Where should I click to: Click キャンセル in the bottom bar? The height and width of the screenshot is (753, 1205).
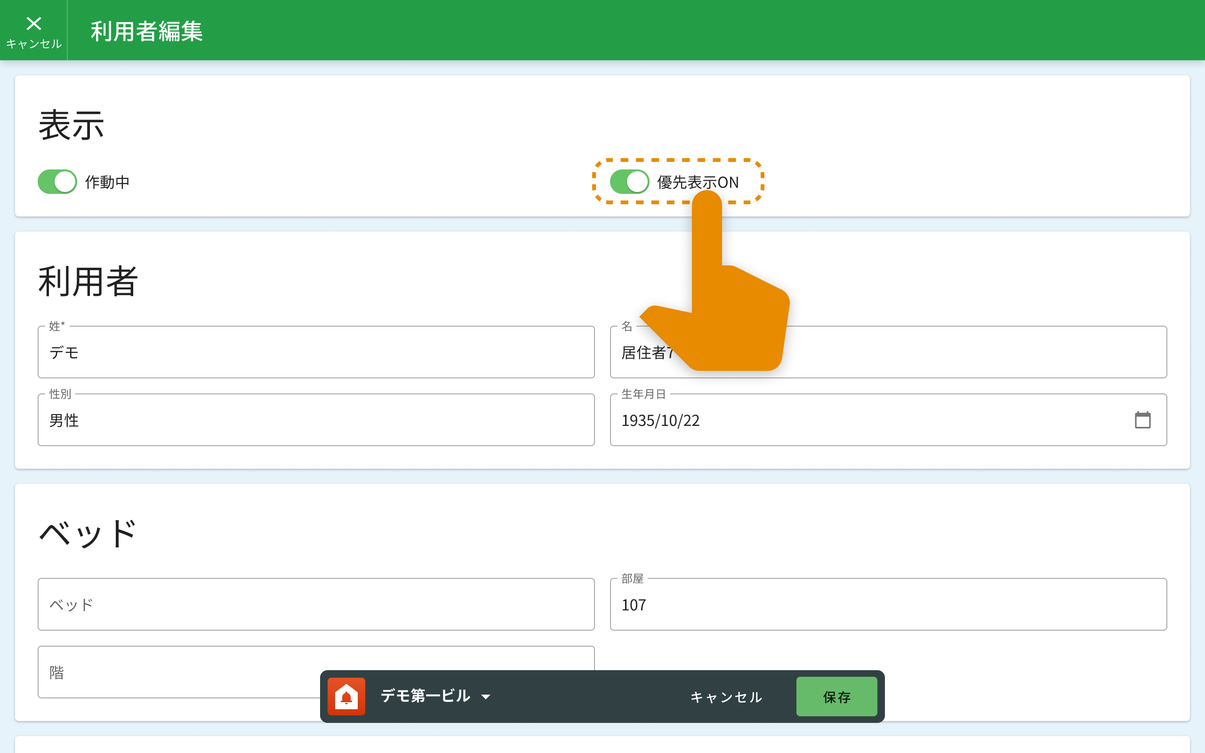point(726,697)
